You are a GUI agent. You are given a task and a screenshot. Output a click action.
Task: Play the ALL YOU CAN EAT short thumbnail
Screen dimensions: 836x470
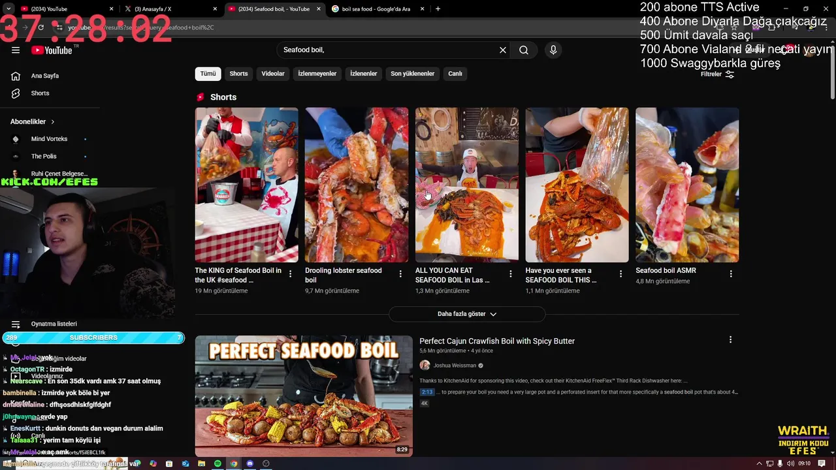click(x=467, y=185)
